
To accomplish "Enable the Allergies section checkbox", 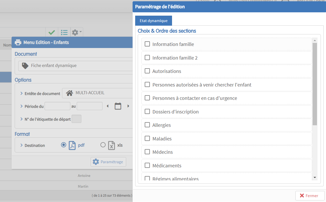I will coord(147,125).
